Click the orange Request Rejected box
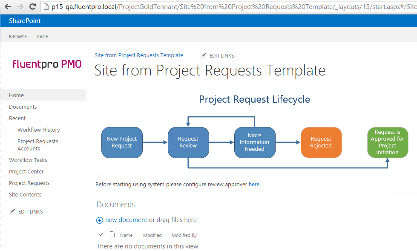417x251 pixels. coord(321,142)
